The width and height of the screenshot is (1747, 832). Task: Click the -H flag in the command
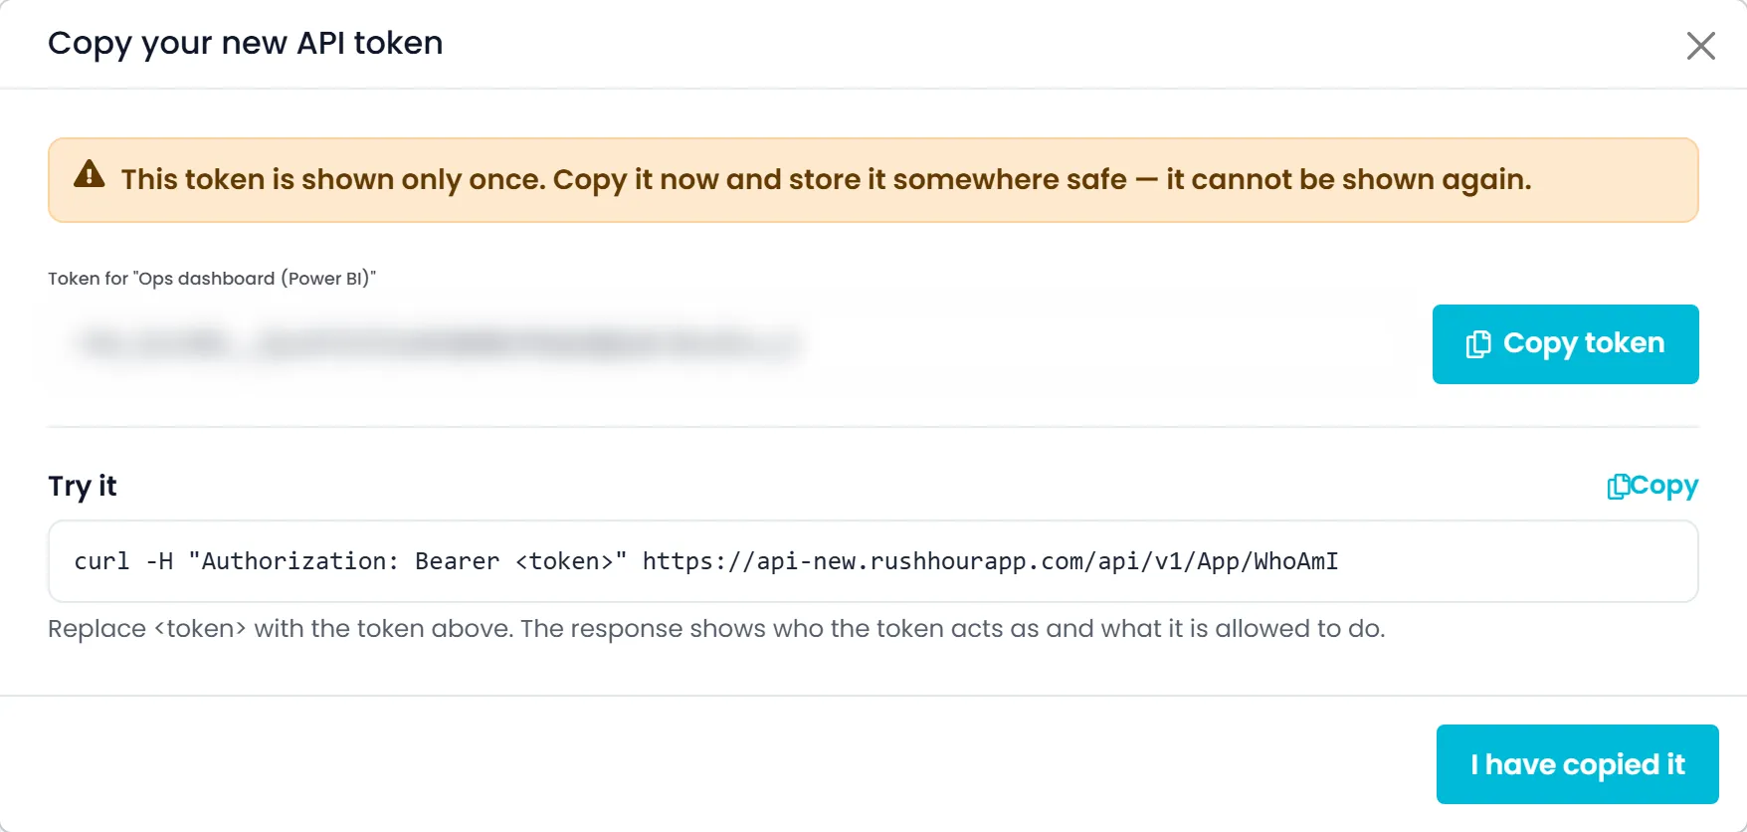(159, 561)
